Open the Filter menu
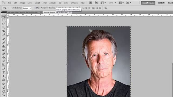173x97 pixels. tap(45, 3)
